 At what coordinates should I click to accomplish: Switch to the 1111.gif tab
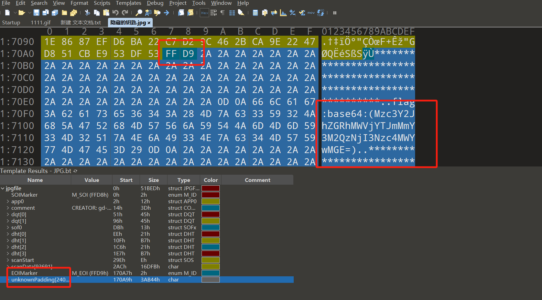click(x=41, y=23)
